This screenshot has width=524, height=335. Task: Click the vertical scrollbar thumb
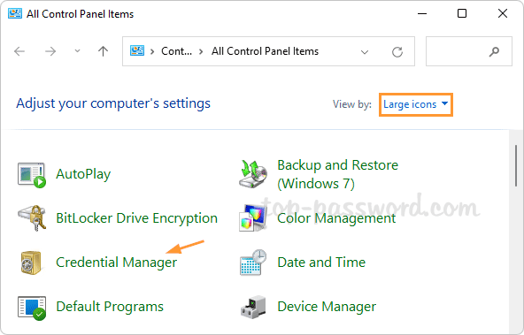coord(516,166)
